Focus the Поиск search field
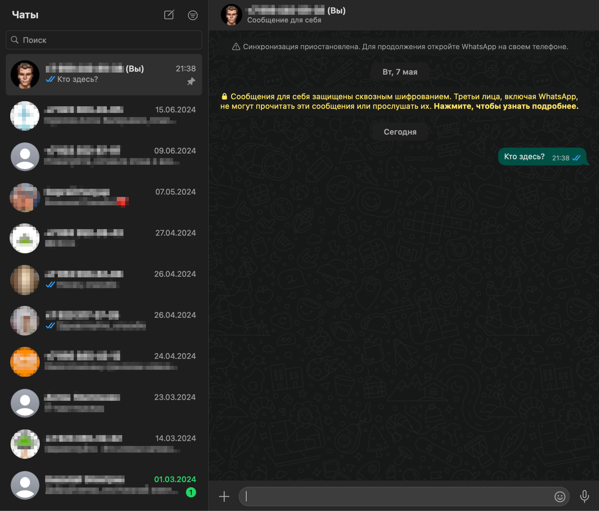Image resolution: width=599 pixels, height=511 pixels. point(104,40)
